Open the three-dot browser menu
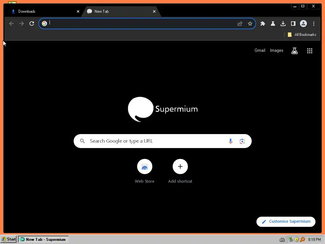Image resolution: width=325 pixels, height=244 pixels. [x=314, y=24]
